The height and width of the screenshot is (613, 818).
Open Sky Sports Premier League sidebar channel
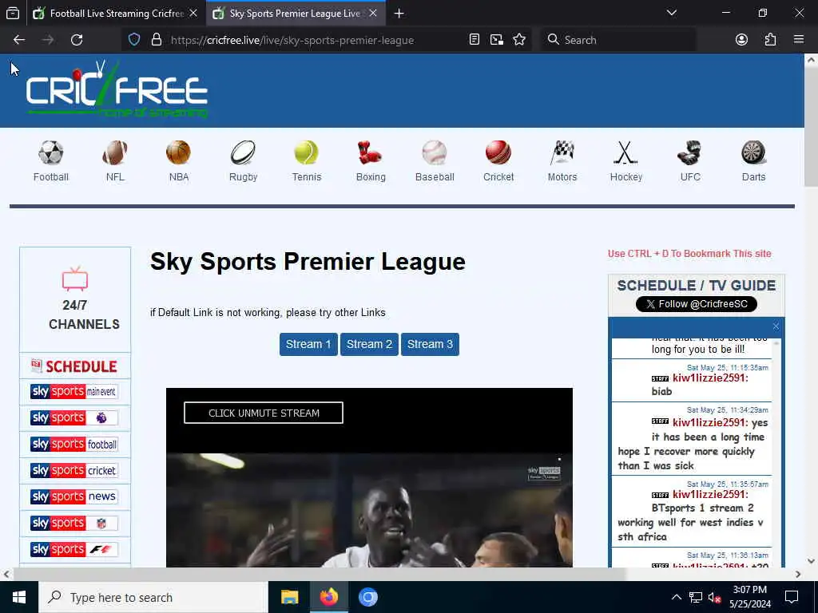[x=74, y=417]
